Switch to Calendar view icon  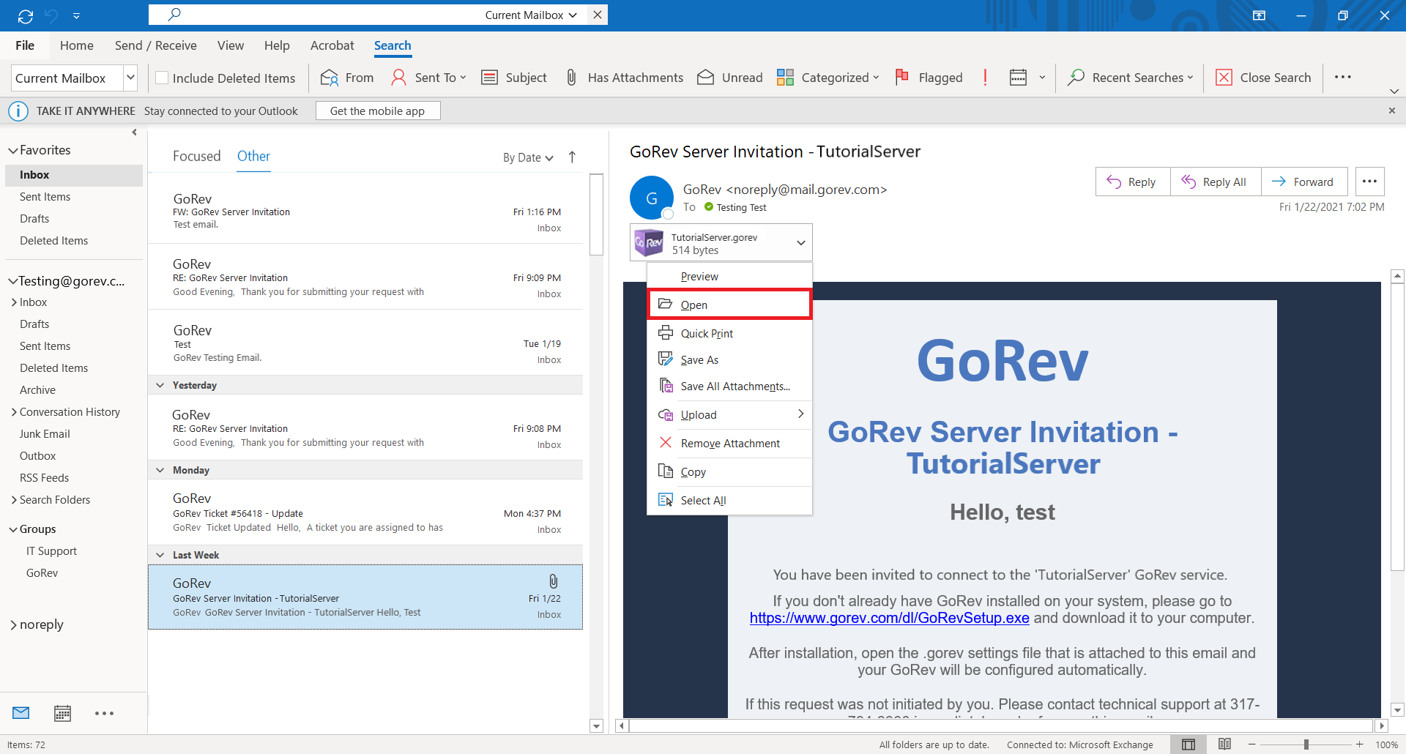point(62,713)
